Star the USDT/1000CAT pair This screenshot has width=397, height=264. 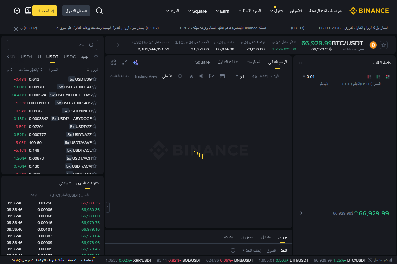point(94,87)
